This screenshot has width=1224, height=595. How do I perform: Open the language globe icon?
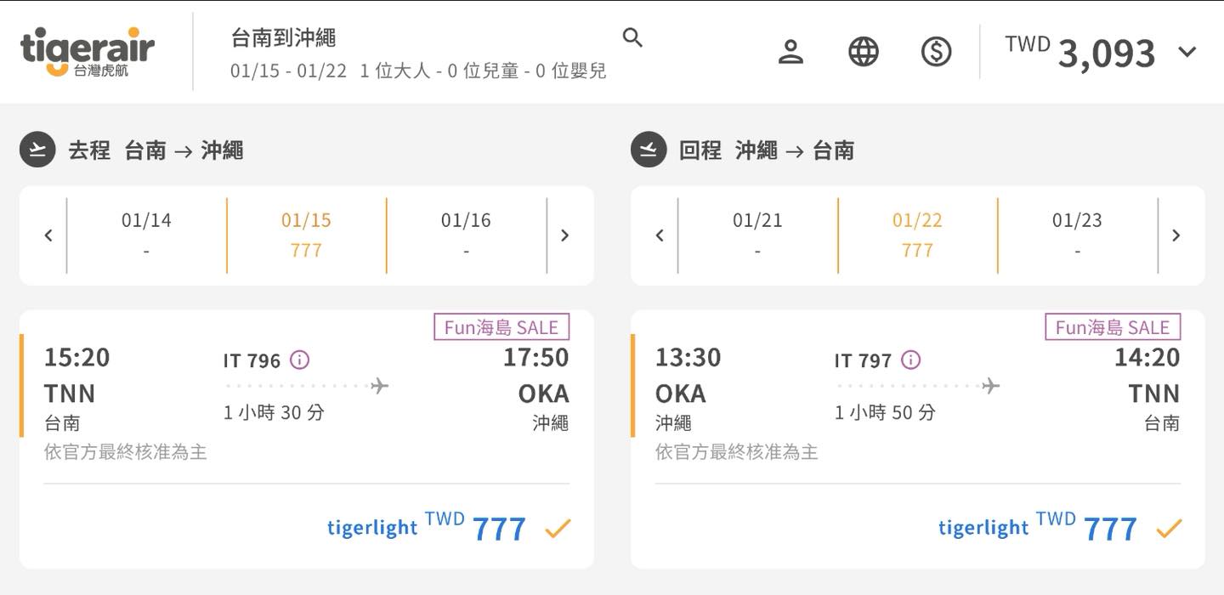pyautogui.click(x=864, y=52)
